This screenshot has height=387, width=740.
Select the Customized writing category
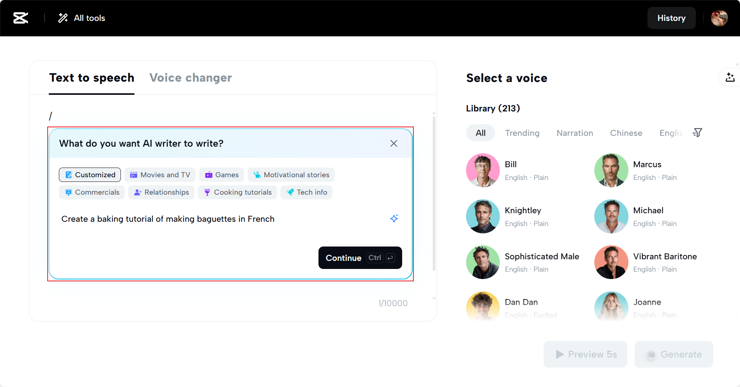pyautogui.click(x=90, y=175)
